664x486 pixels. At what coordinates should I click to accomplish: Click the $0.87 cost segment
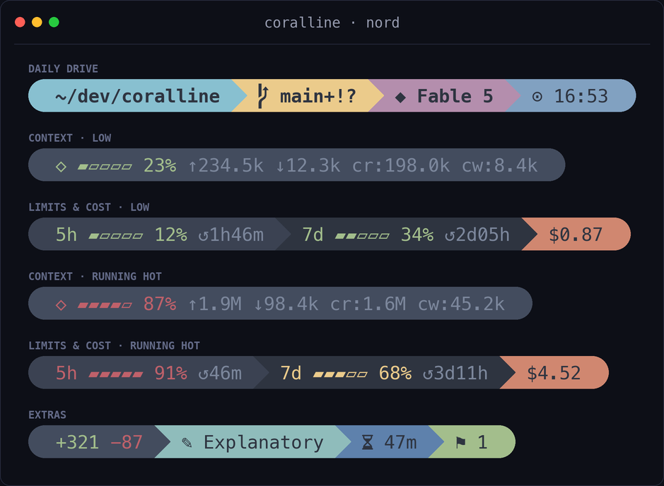[576, 235]
